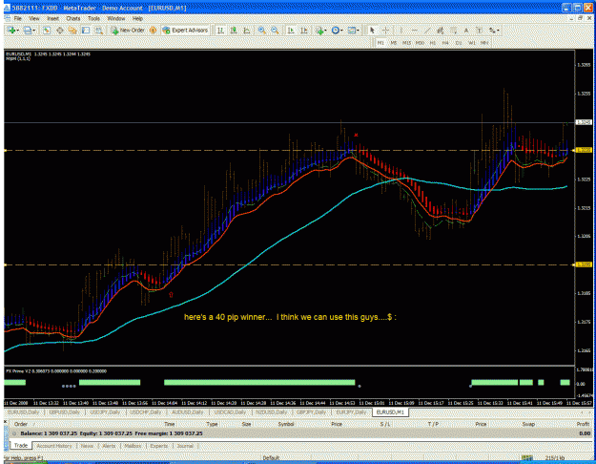Select the H4 timeframe button
Screen dimensions: 596x464
(445, 43)
